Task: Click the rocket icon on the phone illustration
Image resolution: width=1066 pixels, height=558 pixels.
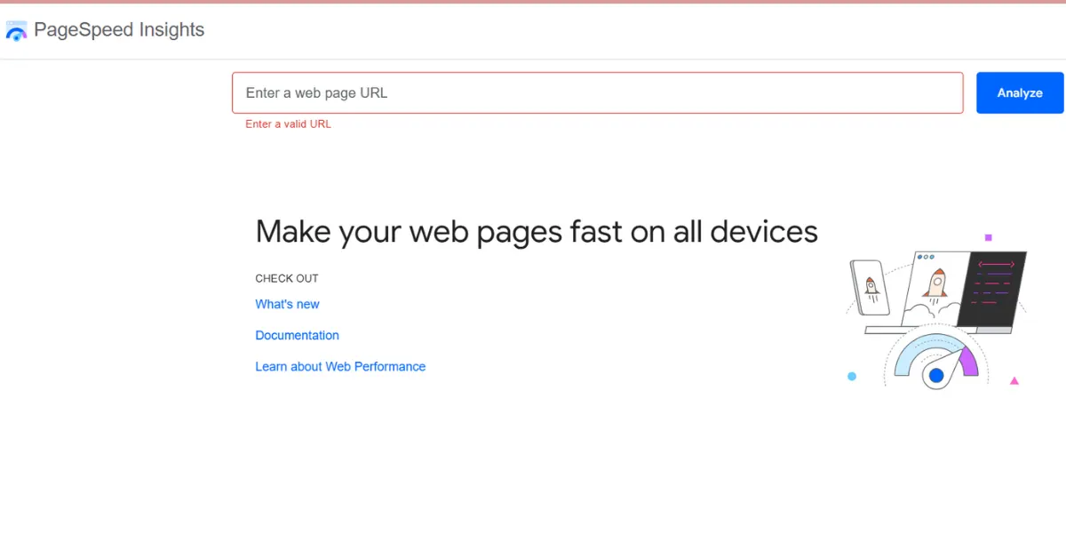Action: (870, 287)
